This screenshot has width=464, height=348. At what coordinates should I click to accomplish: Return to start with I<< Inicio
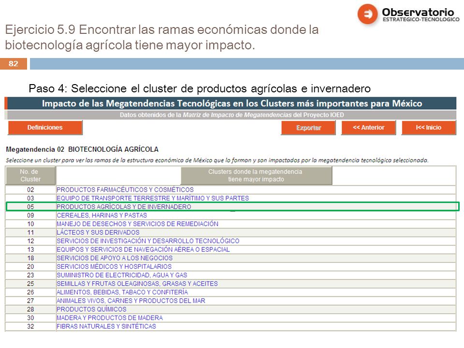[429, 128]
